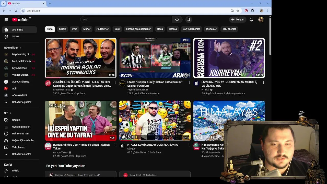
Task: Click Crossover Talks channel avatar
Action: click(48, 83)
